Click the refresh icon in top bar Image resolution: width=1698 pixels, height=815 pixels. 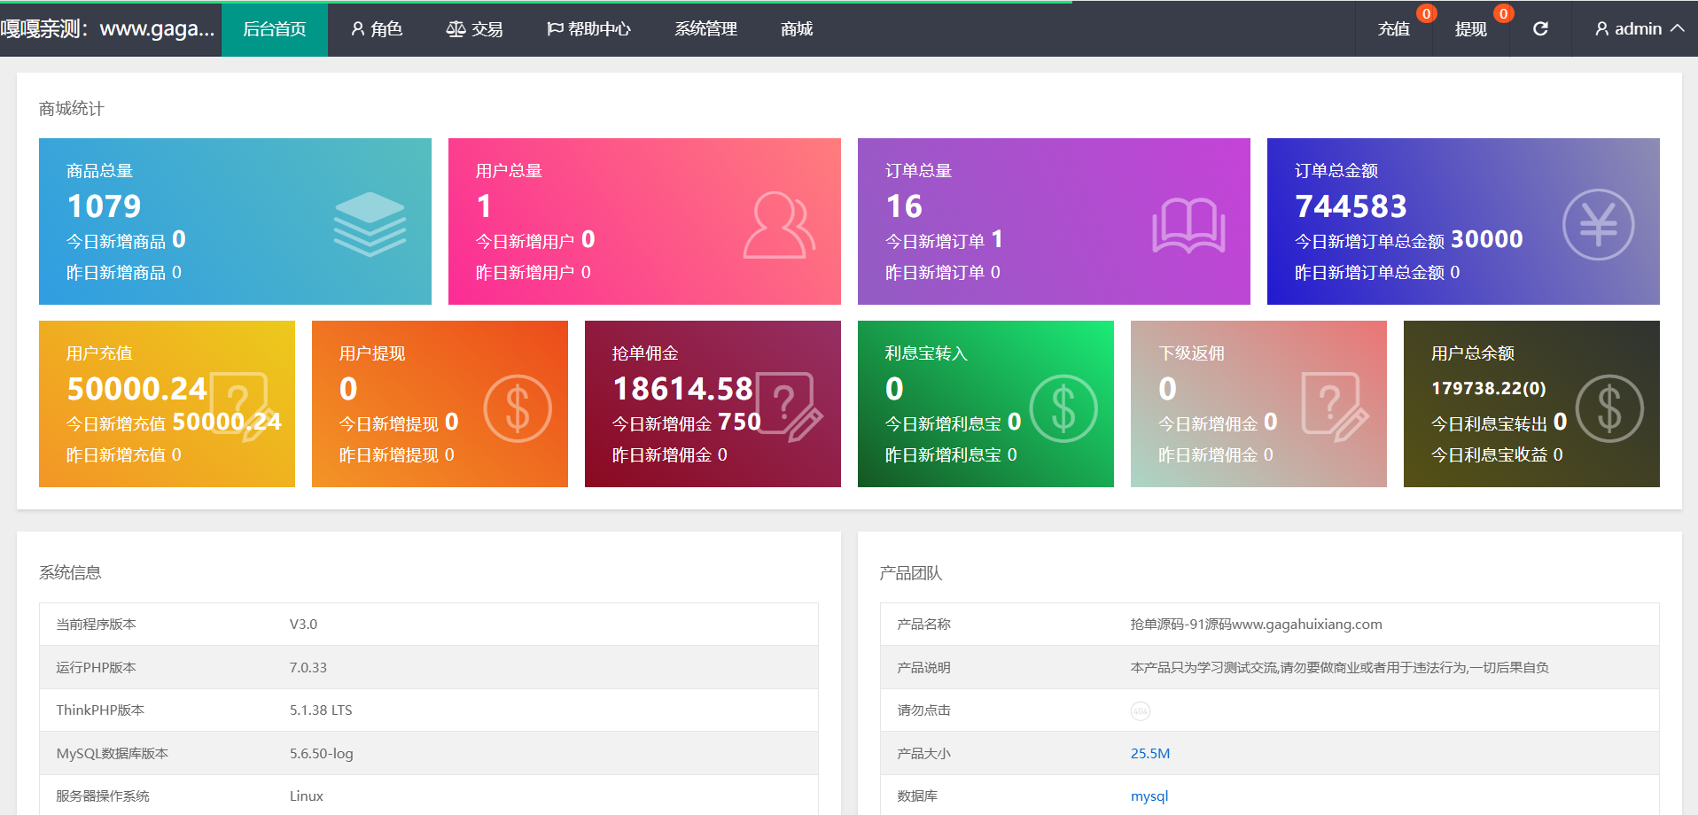pos(1540,29)
